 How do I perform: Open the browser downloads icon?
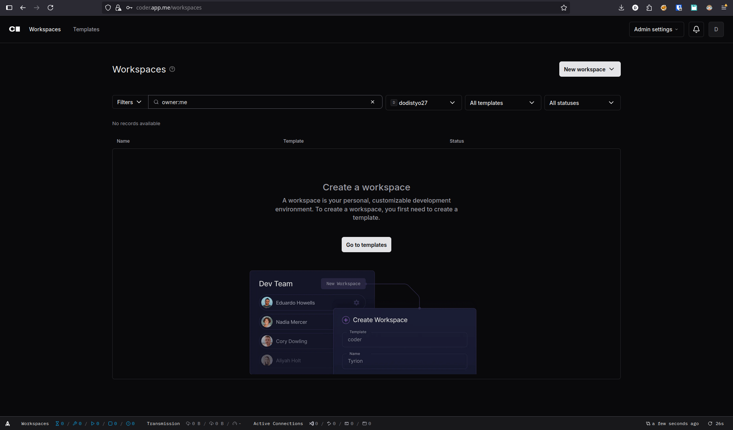pyautogui.click(x=621, y=8)
